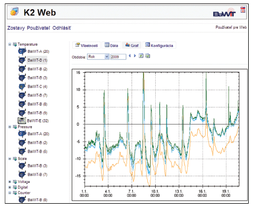Select BaWiT-B (2) under Pressure
This screenshot has height=208, width=253.
tap(37, 143)
